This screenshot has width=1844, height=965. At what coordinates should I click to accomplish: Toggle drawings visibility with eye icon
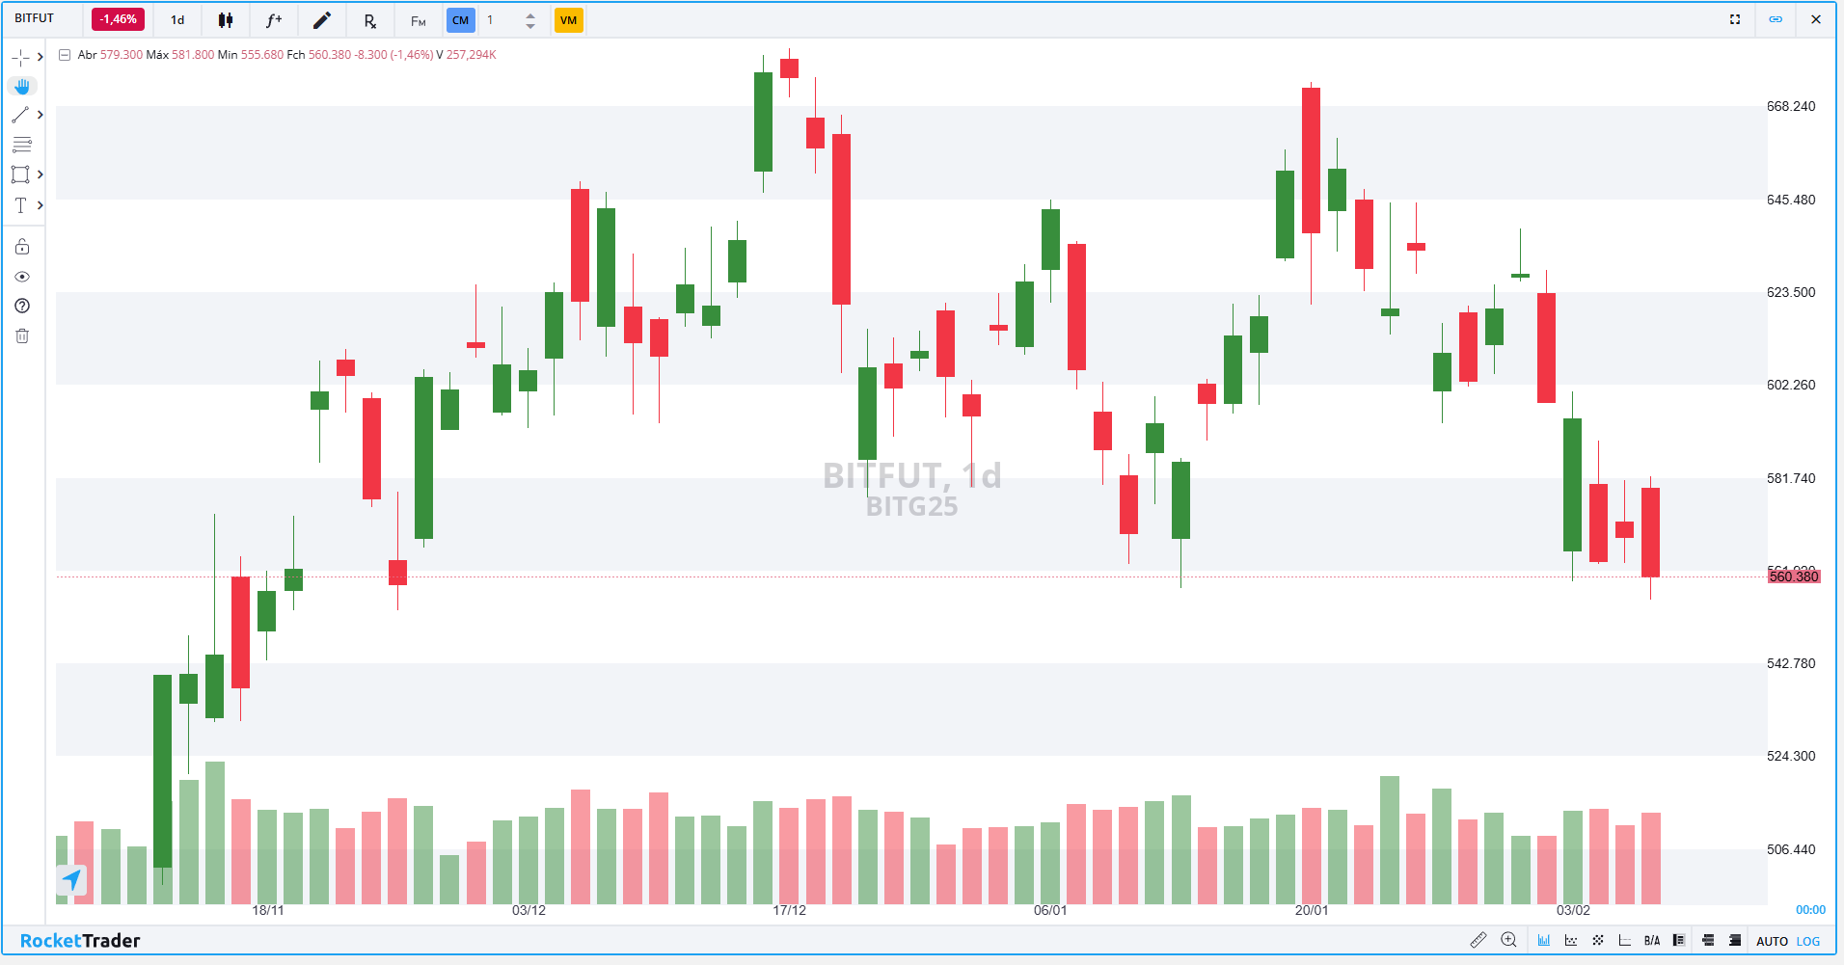[21, 277]
